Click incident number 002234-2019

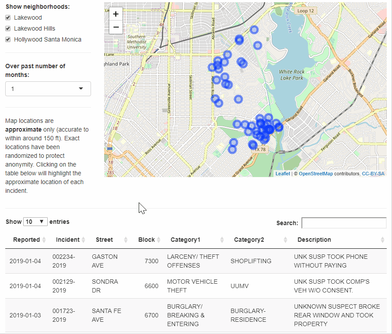tap(64, 261)
